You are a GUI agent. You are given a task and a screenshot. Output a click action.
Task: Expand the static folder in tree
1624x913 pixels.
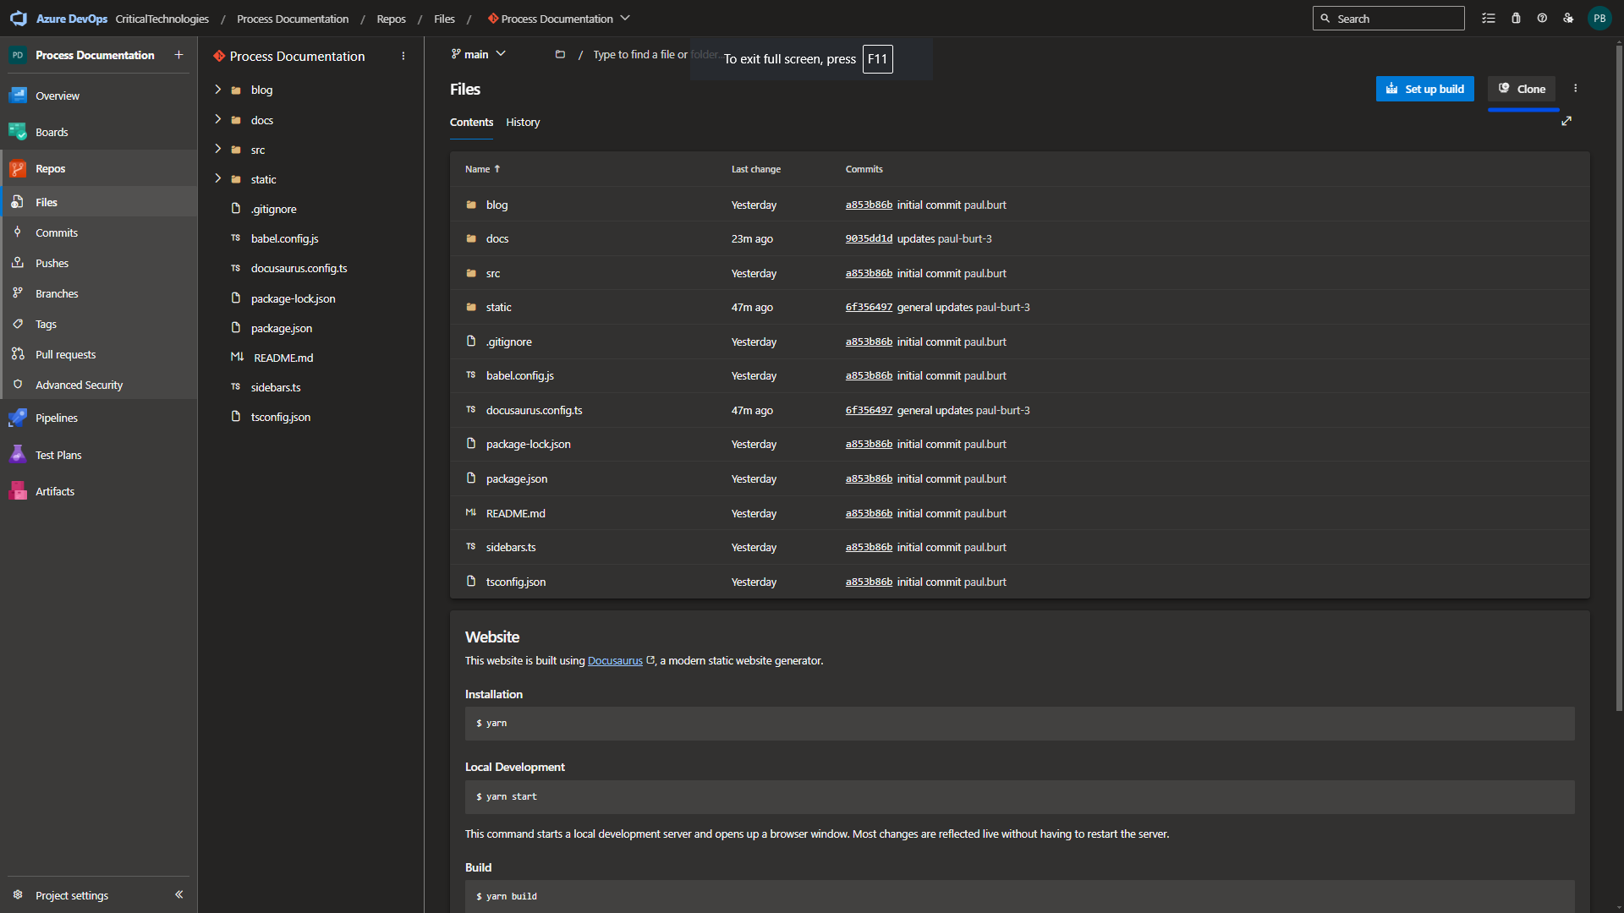(x=218, y=179)
